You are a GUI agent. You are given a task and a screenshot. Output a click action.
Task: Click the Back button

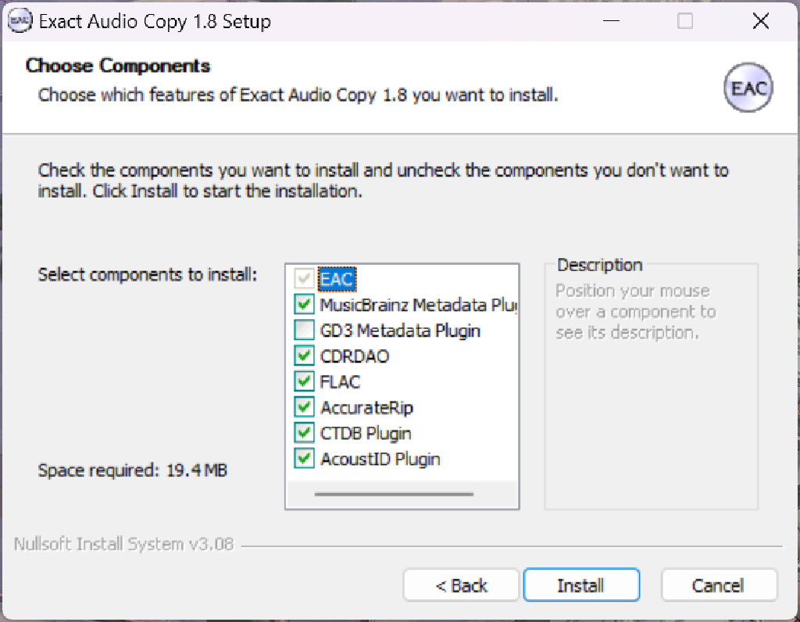pos(460,584)
